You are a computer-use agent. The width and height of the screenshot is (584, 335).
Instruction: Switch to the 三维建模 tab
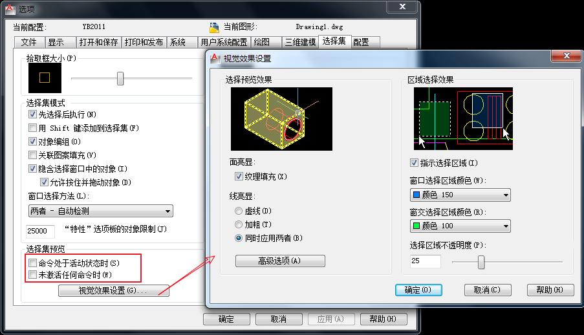coord(300,42)
